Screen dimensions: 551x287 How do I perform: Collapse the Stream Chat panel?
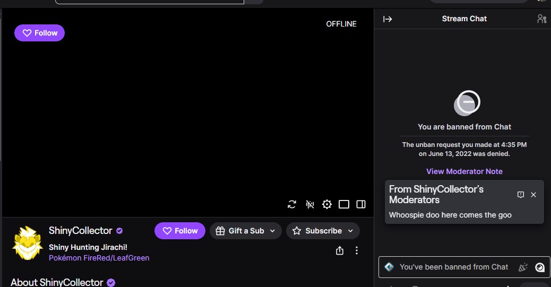388,19
